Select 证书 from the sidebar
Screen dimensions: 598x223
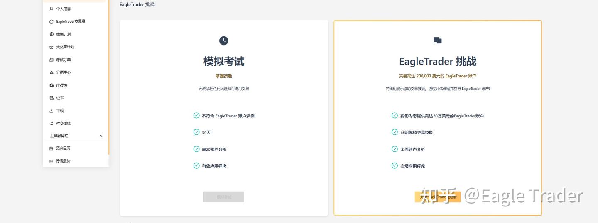pyautogui.click(x=60, y=98)
